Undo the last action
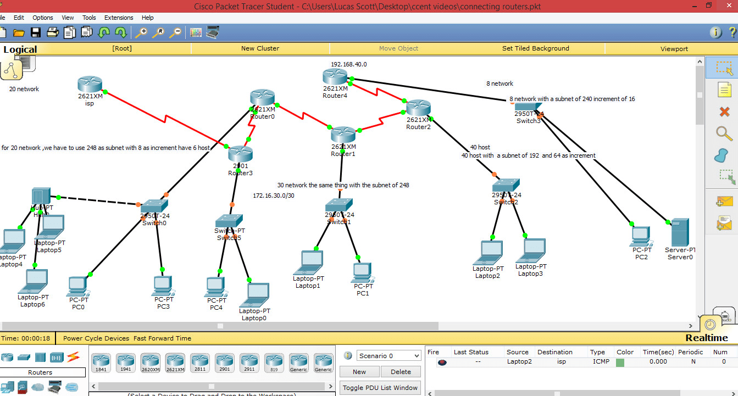Screen dimensions: 738x396 [103, 32]
